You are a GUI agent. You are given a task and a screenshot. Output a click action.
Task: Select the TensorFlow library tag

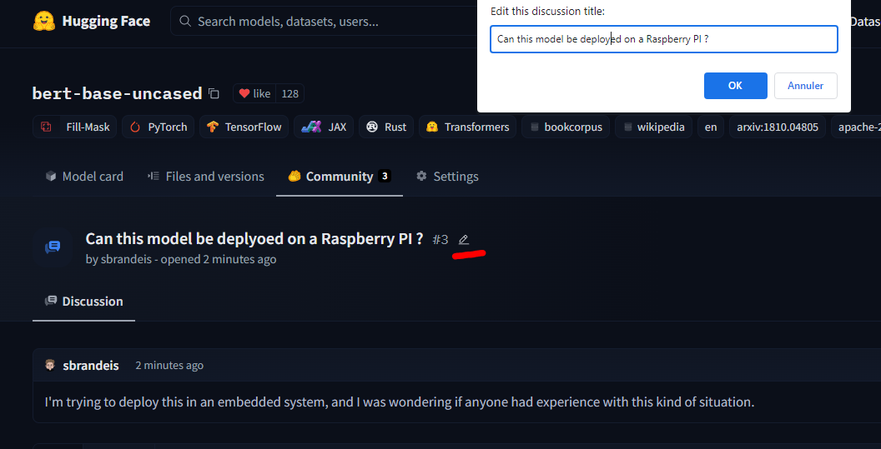pyautogui.click(x=244, y=127)
